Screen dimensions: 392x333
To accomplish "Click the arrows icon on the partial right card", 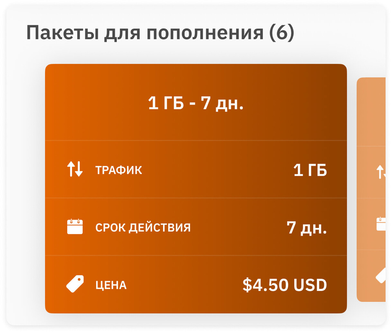I will click(x=380, y=171).
